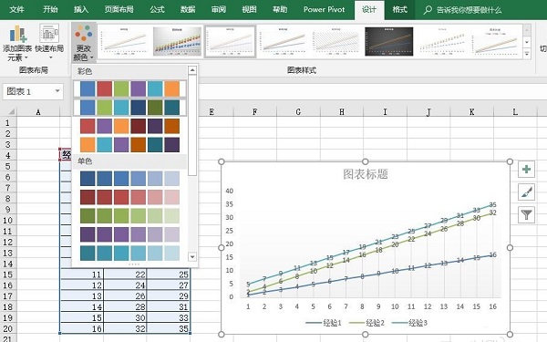This screenshot has width=547, height=342.
Task: Apply the first chart style thumbnail
Action: click(x=124, y=41)
